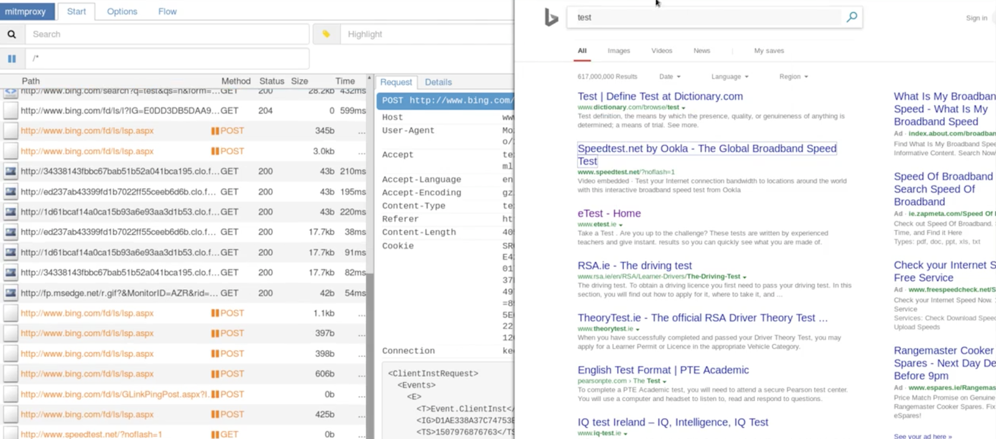This screenshot has height=439, width=996.
Task: Click the Bing search magnifier button
Action: click(852, 17)
